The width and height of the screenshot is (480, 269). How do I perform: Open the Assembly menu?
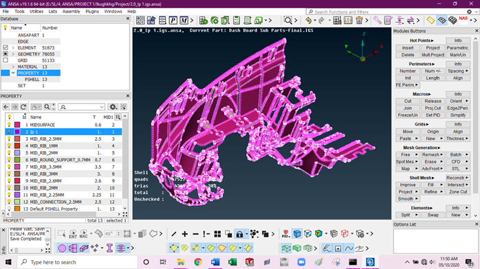click(x=72, y=11)
